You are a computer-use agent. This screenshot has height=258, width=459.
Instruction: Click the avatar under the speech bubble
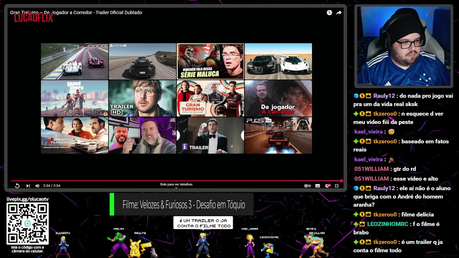pos(203,244)
